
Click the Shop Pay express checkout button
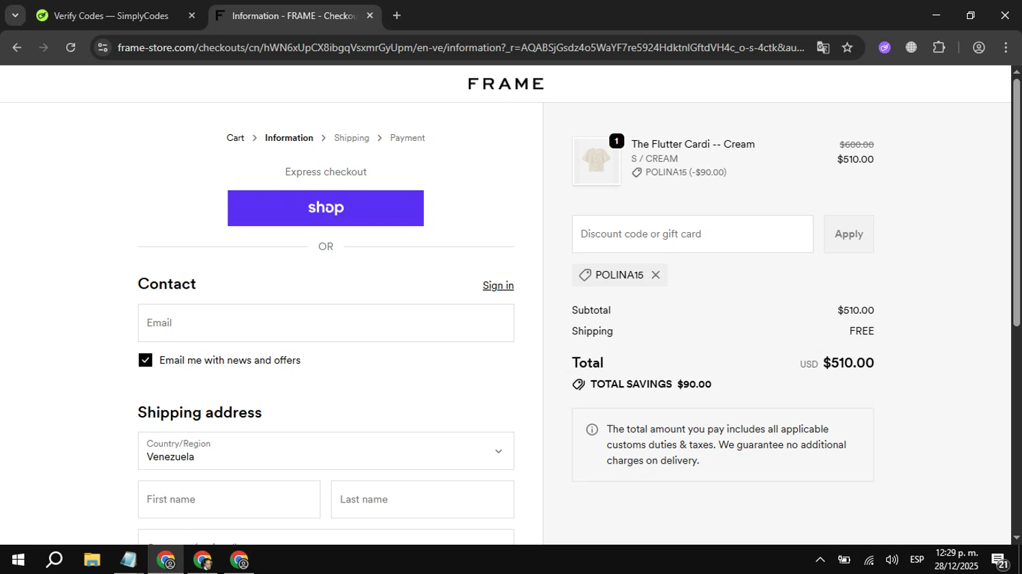pyautogui.click(x=326, y=208)
